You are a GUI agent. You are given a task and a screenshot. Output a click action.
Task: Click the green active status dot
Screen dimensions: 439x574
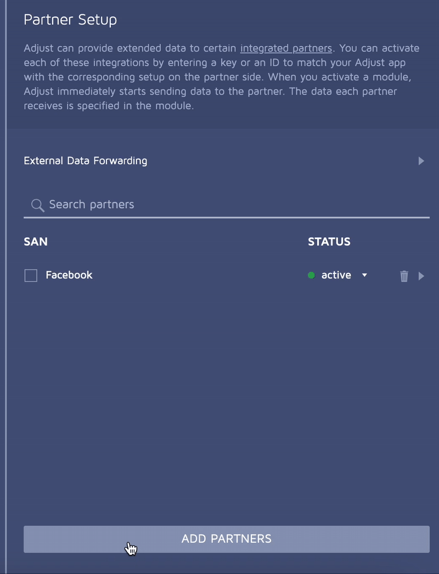coord(311,276)
